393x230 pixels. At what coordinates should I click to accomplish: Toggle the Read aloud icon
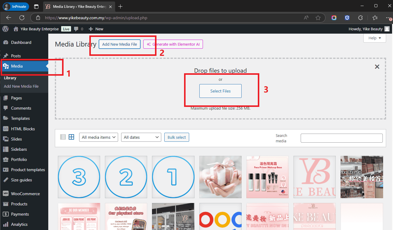pos(306,18)
